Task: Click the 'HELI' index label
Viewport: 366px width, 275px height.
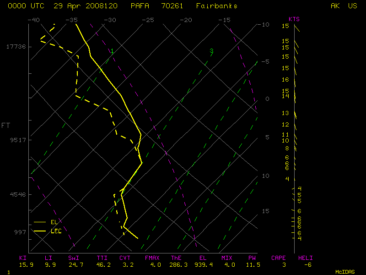Action: coord(305,258)
